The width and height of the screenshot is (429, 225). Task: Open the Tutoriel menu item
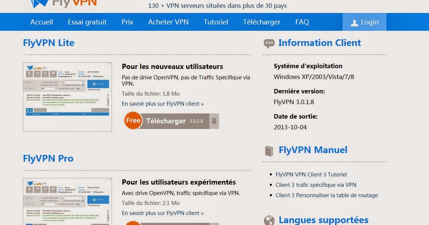216,22
